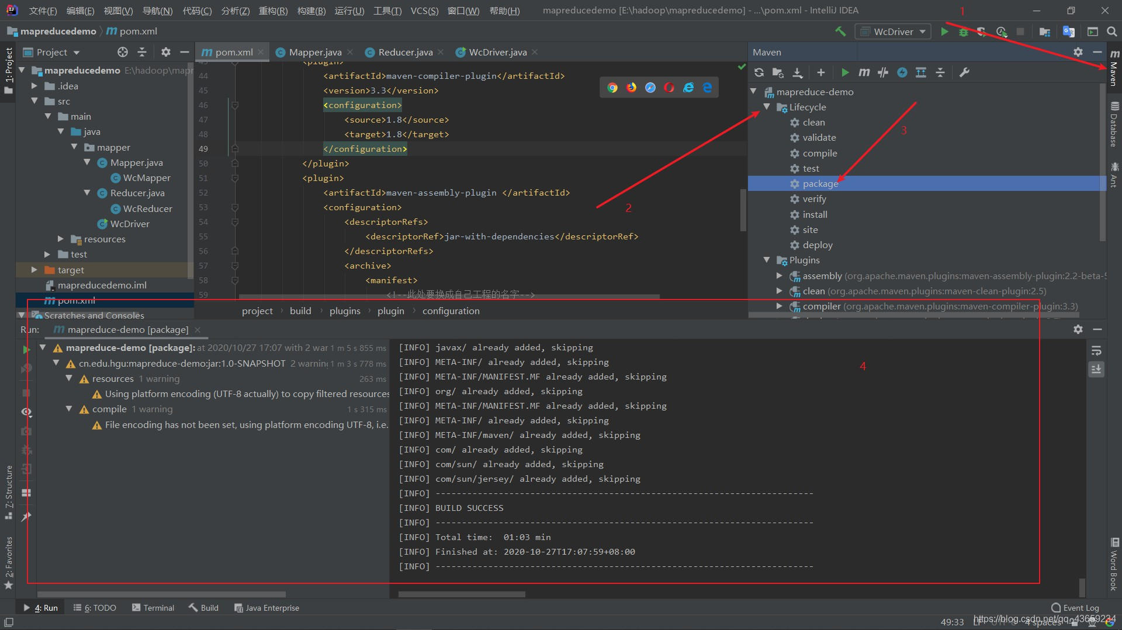This screenshot has height=630, width=1122.
Task: Open Maven settings wrench icon
Action: pyautogui.click(x=965, y=72)
